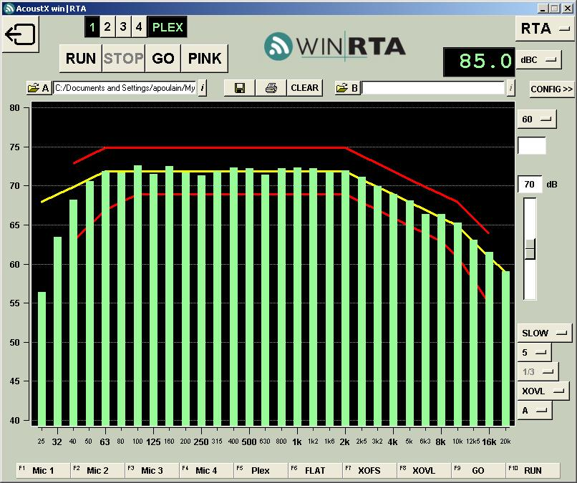The image size is (577, 483).
Task: Click the exit arrow icon button
Action: click(x=20, y=34)
